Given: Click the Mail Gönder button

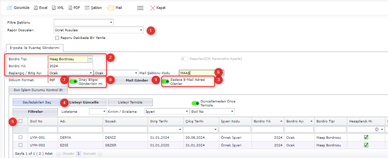Looking at the screenshot, I should click(136, 80).
